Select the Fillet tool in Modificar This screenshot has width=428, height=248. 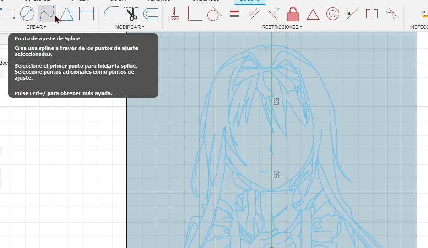click(x=111, y=14)
